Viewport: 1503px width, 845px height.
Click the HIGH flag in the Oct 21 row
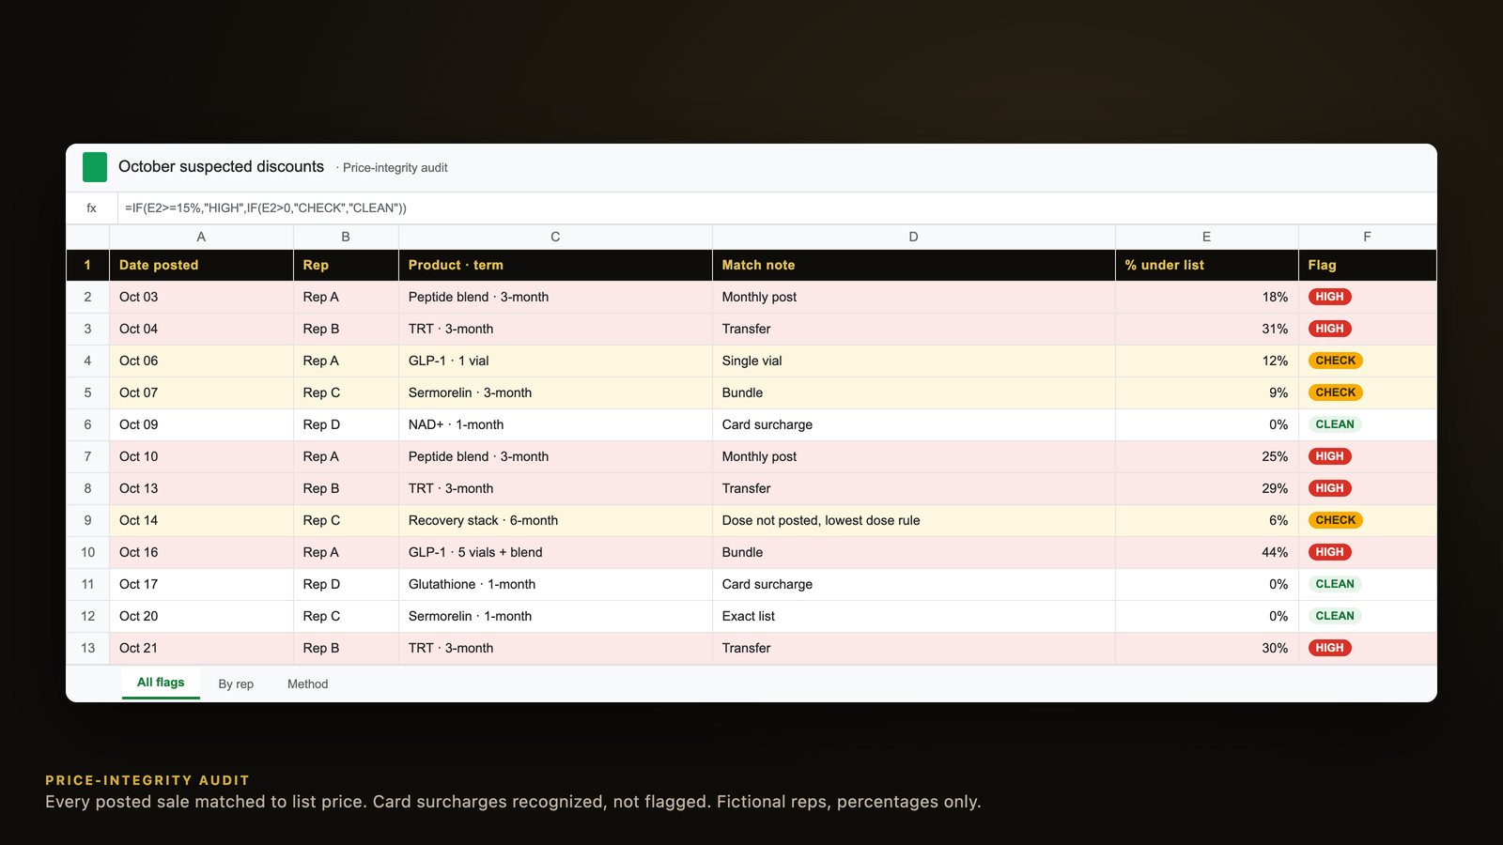click(x=1329, y=648)
